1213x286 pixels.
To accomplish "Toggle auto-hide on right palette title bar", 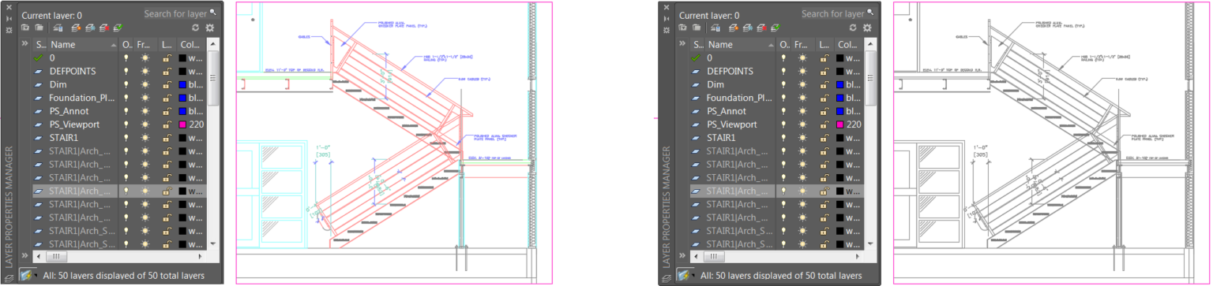I will pyautogui.click(x=667, y=18).
